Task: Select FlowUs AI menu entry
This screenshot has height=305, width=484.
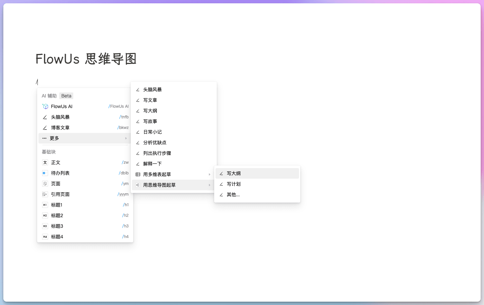Action: tap(85, 106)
